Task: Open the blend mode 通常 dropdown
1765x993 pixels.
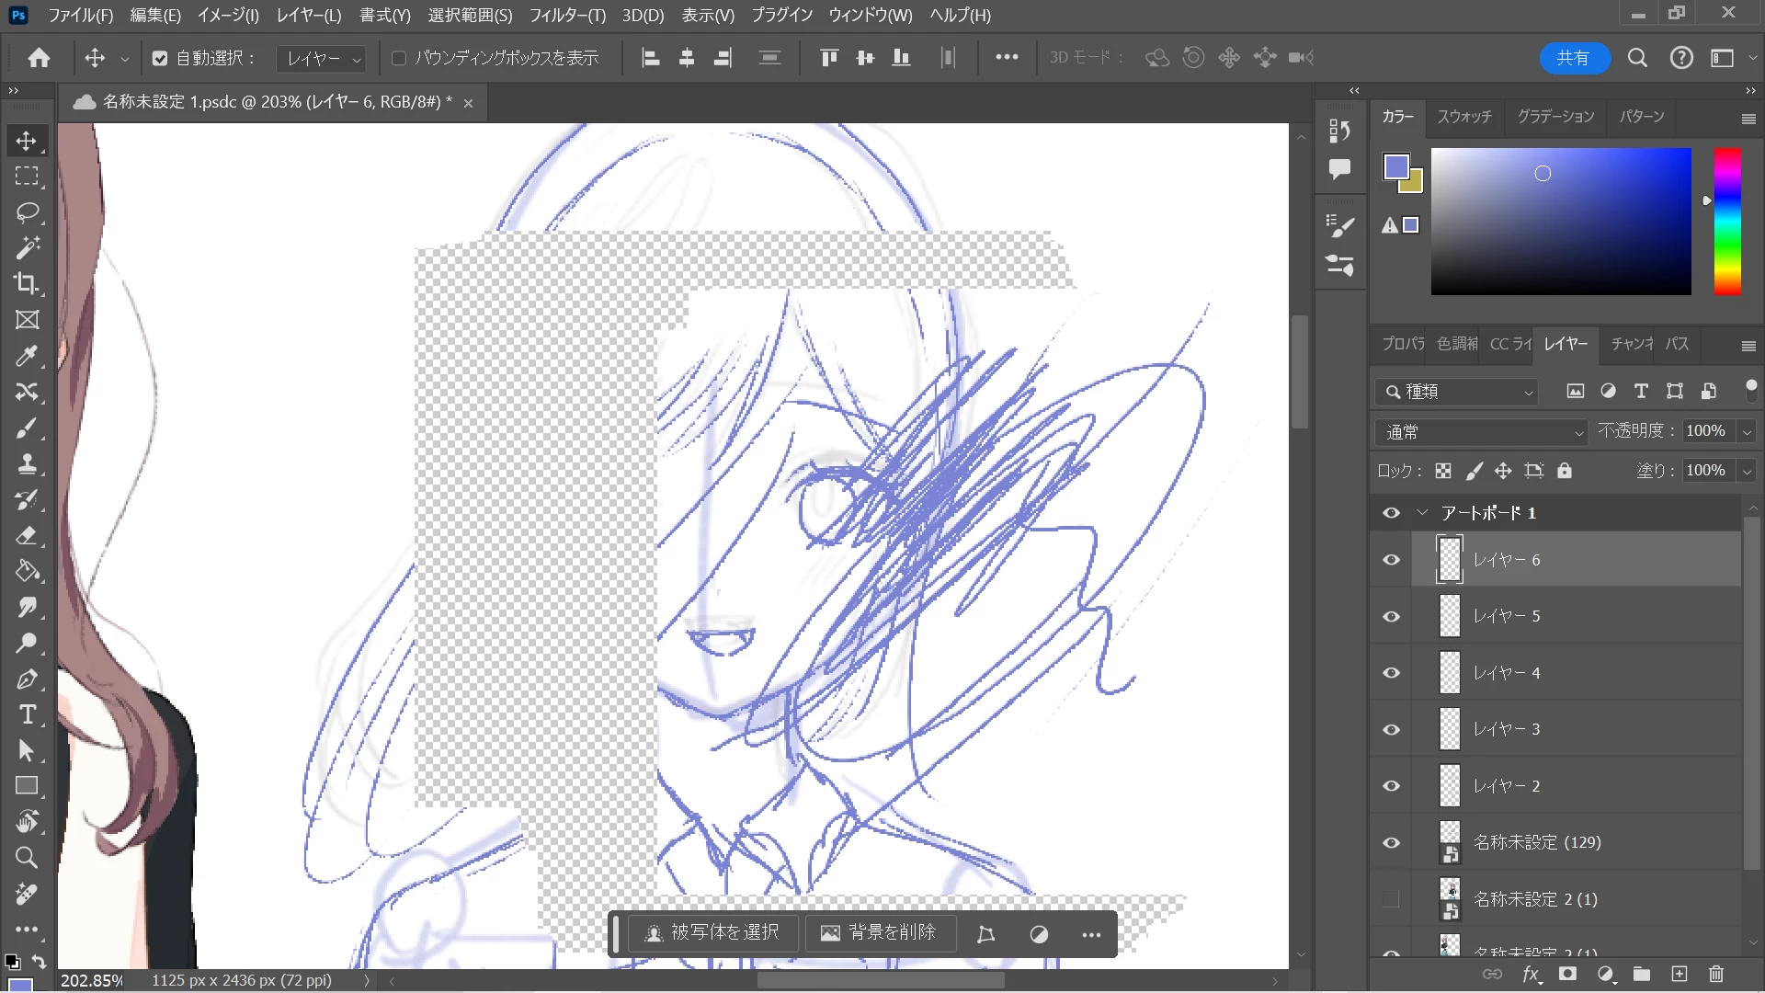Action: (1482, 431)
